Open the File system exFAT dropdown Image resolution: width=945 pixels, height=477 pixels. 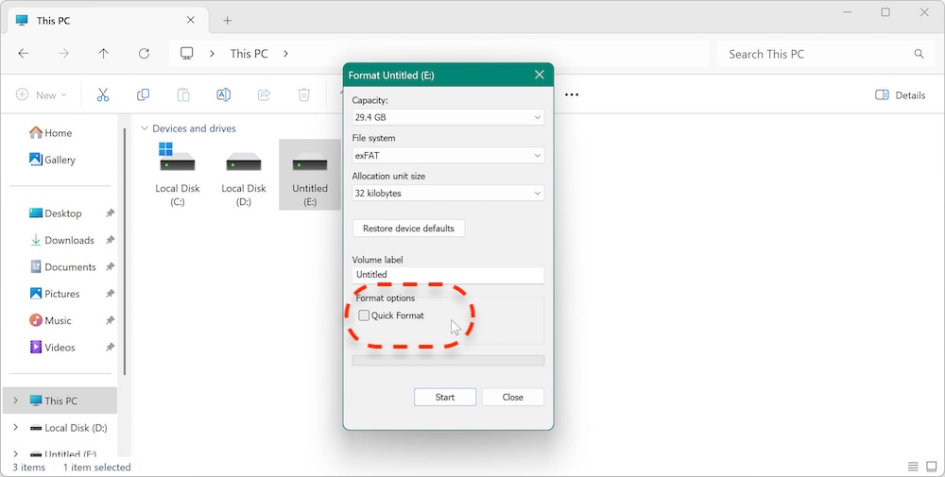point(448,155)
